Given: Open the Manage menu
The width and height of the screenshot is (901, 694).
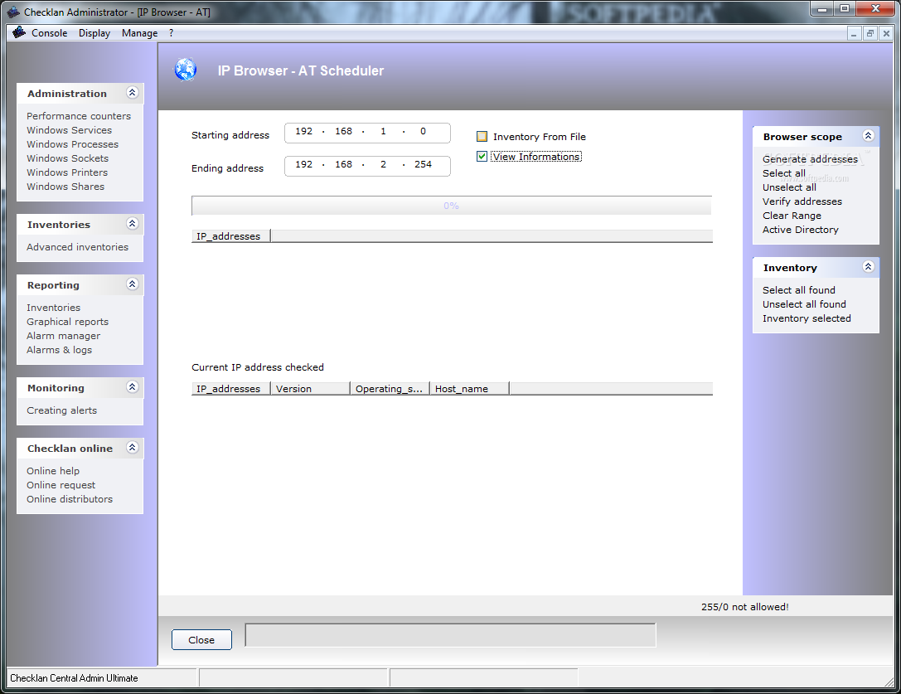Looking at the screenshot, I should click(x=139, y=33).
